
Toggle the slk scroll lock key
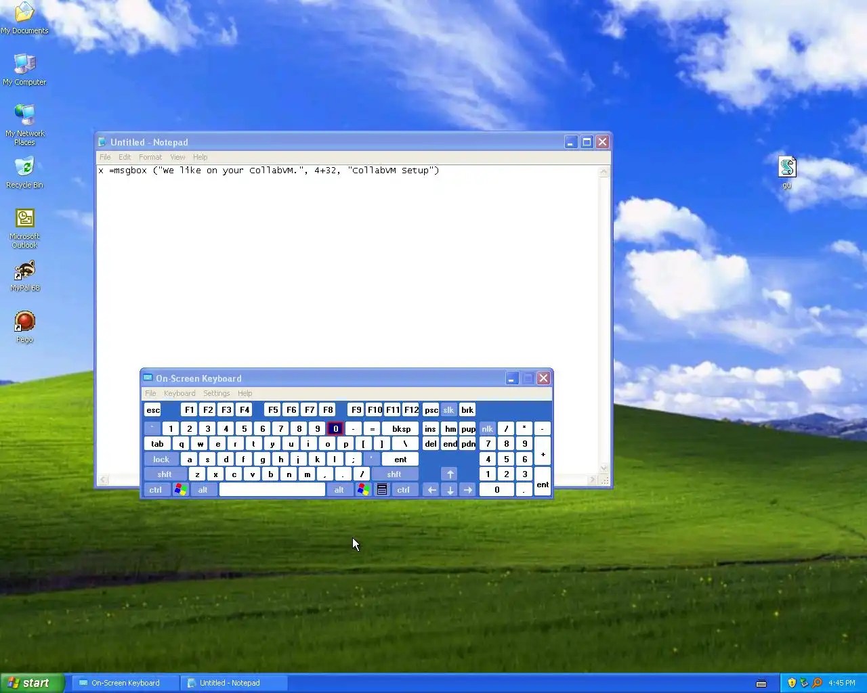coord(448,409)
